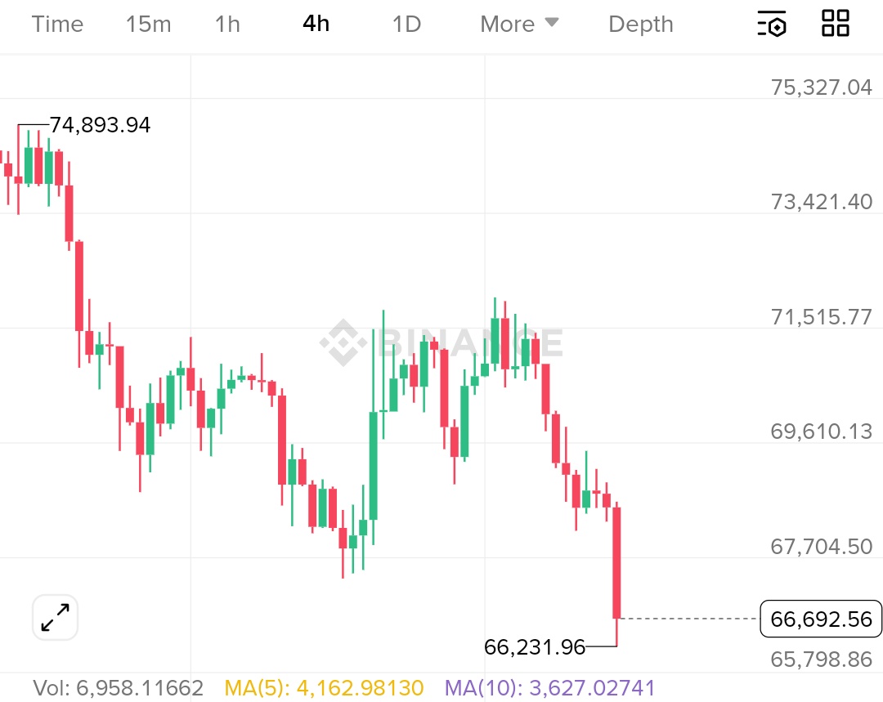The image size is (883, 702).
Task: Select the 4h interval tab
Action: [316, 24]
